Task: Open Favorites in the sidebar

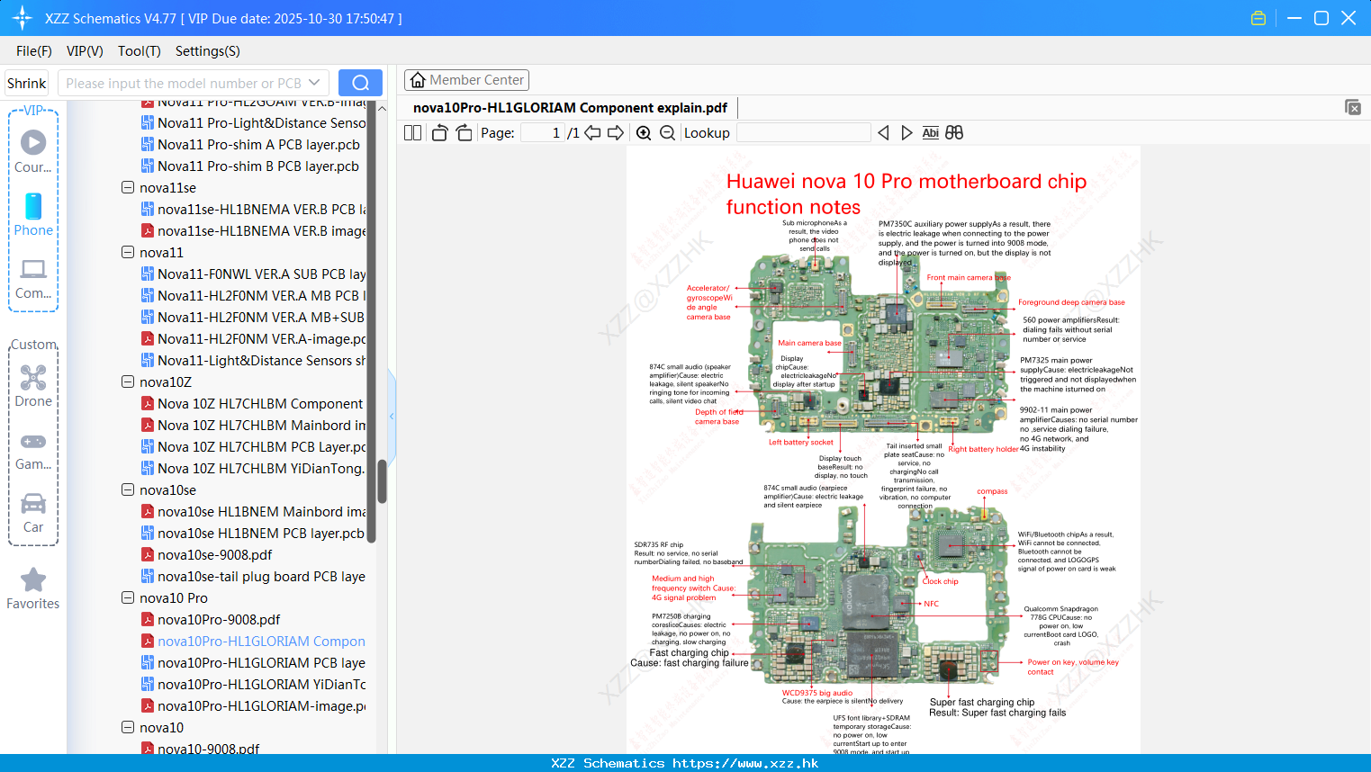Action: point(33,588)
